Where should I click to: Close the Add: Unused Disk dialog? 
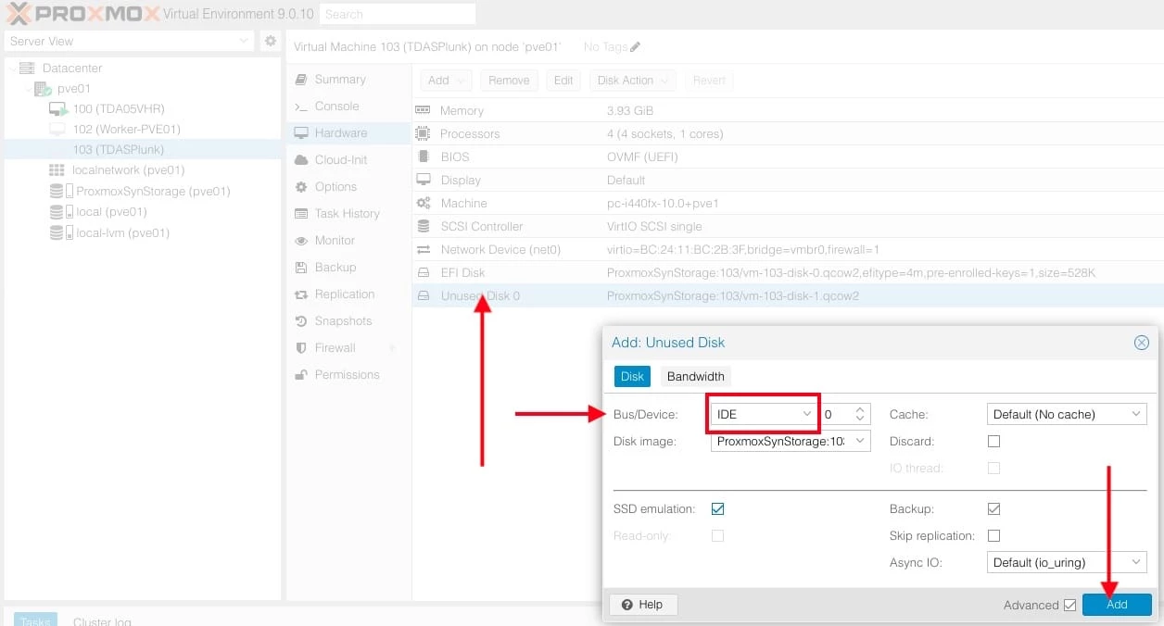[x=1142, y=343]
